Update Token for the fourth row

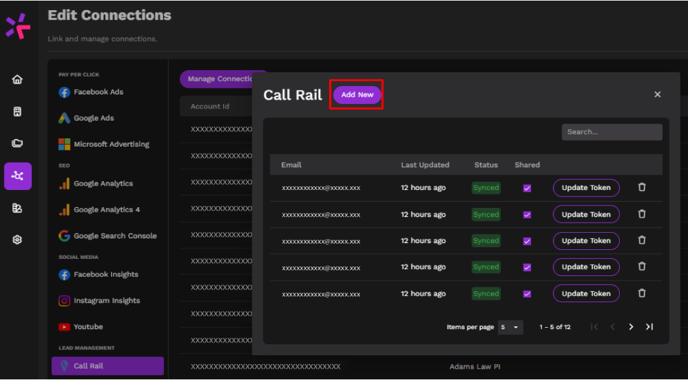pos(586,267)
